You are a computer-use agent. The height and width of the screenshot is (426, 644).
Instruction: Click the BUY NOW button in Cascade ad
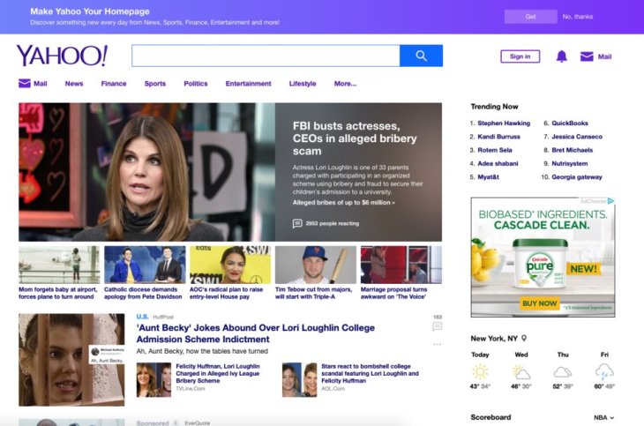[x=539, y=303]
